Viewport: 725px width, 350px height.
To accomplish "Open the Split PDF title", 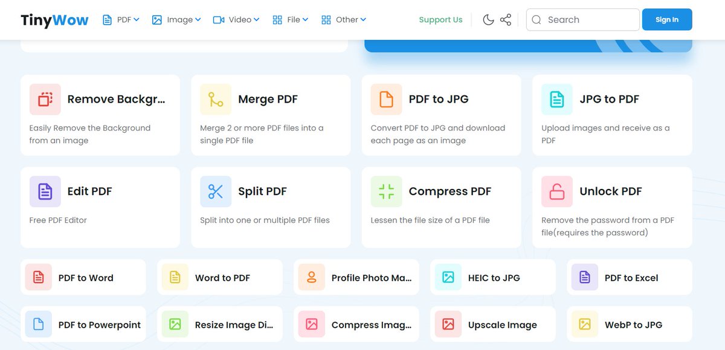I will click(x=262, y=191).
